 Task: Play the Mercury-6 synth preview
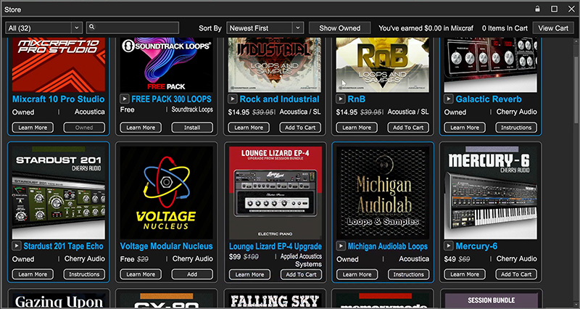click(449, 247)
